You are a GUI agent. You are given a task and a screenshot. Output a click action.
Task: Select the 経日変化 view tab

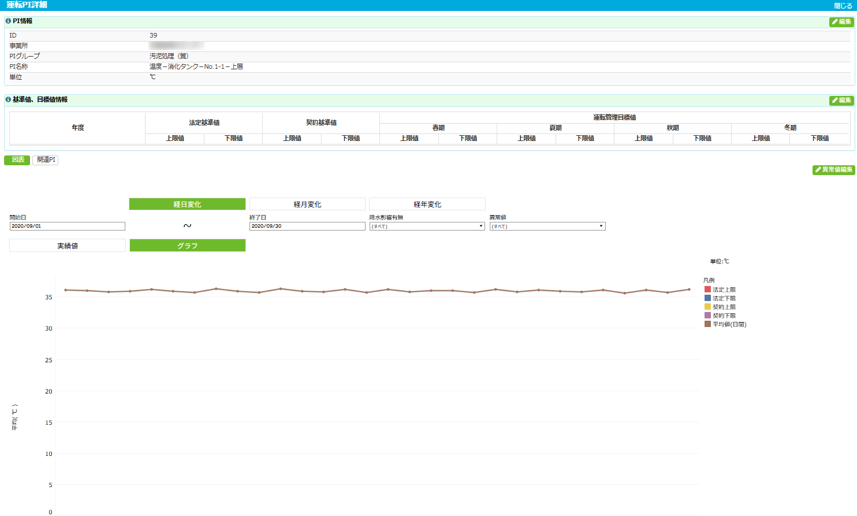187,205
